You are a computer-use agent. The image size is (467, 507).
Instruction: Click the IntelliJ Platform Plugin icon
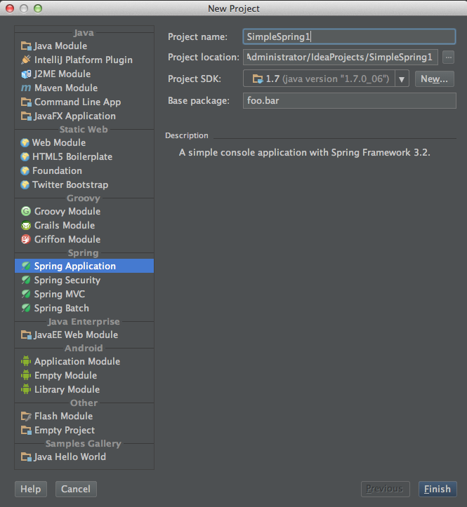[x=26, y=60]
